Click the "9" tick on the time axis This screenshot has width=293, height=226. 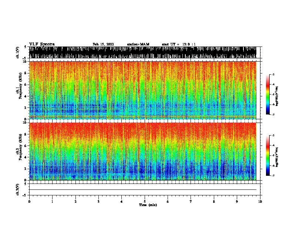point(237,202)
